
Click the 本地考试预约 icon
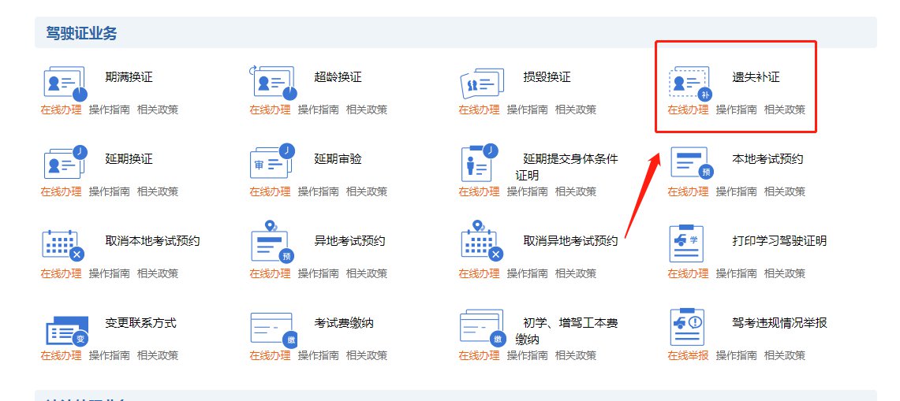[691, 162]
